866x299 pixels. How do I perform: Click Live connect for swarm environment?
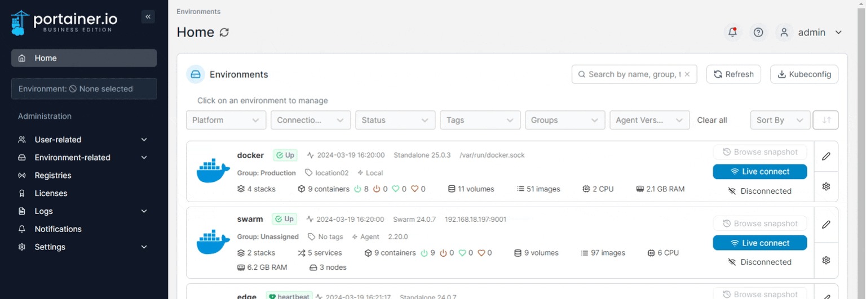759,243
